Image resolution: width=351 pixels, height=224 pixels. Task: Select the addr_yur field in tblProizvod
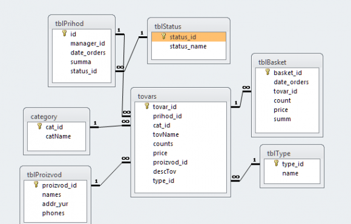pos(56,204)
